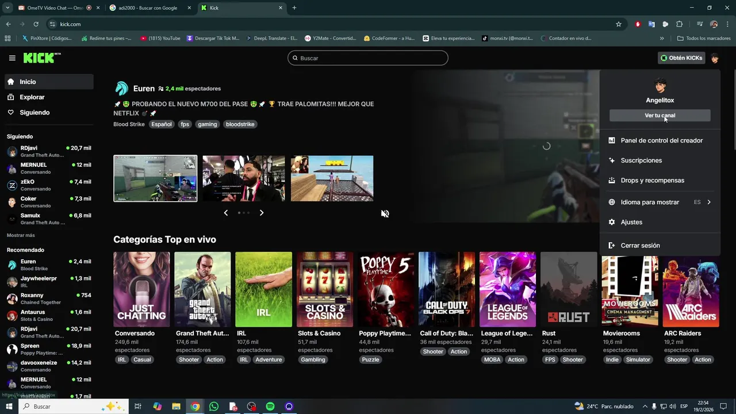Open the profile avatar in header
This screenshot has width=736, height=414.
coord(715,58)
